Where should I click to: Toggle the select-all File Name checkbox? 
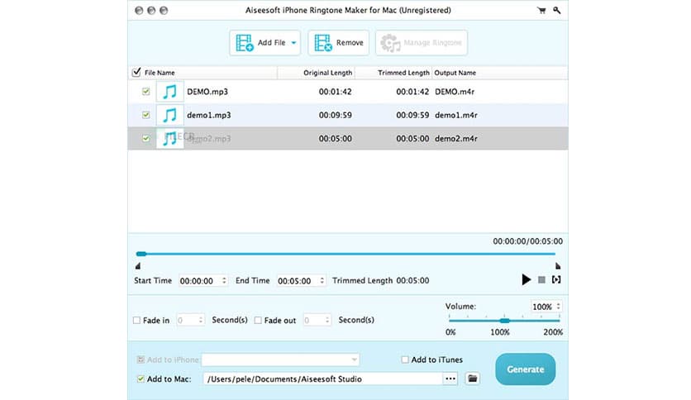[x=136, y=72]
